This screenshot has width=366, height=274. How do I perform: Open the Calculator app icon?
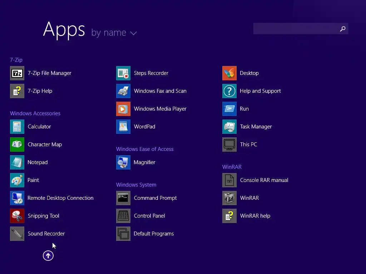coord(17,127)
